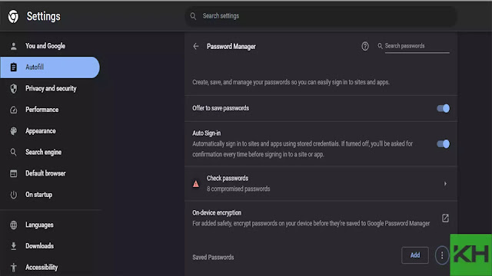
Task: Select Autofill in the sidebar
Action: (50, 67)
